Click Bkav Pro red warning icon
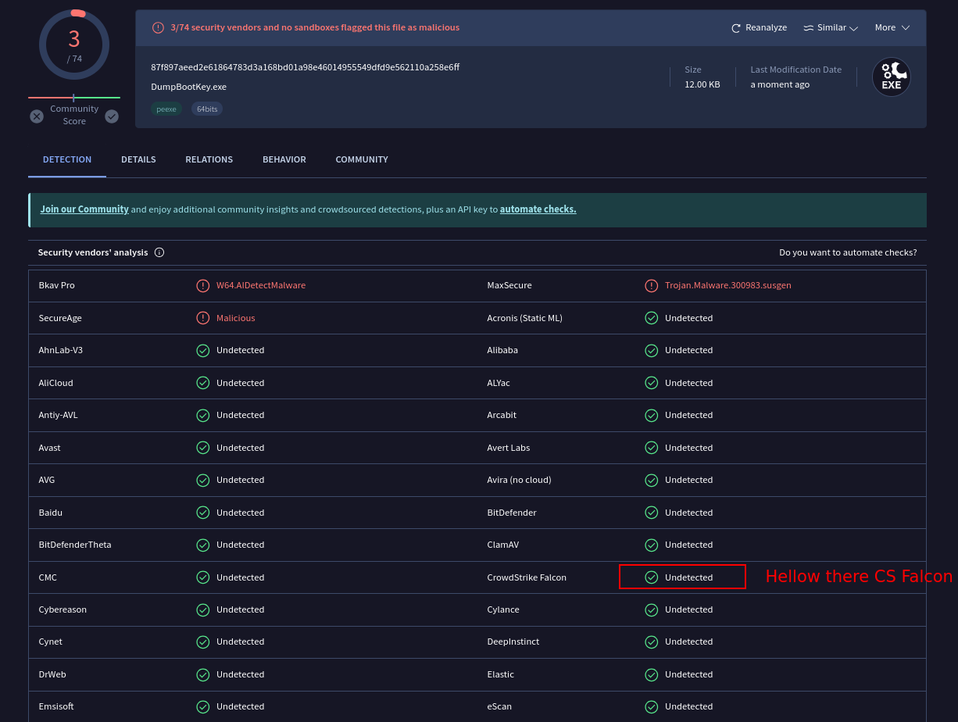958x722 pixels. click(x=203, y=286)
